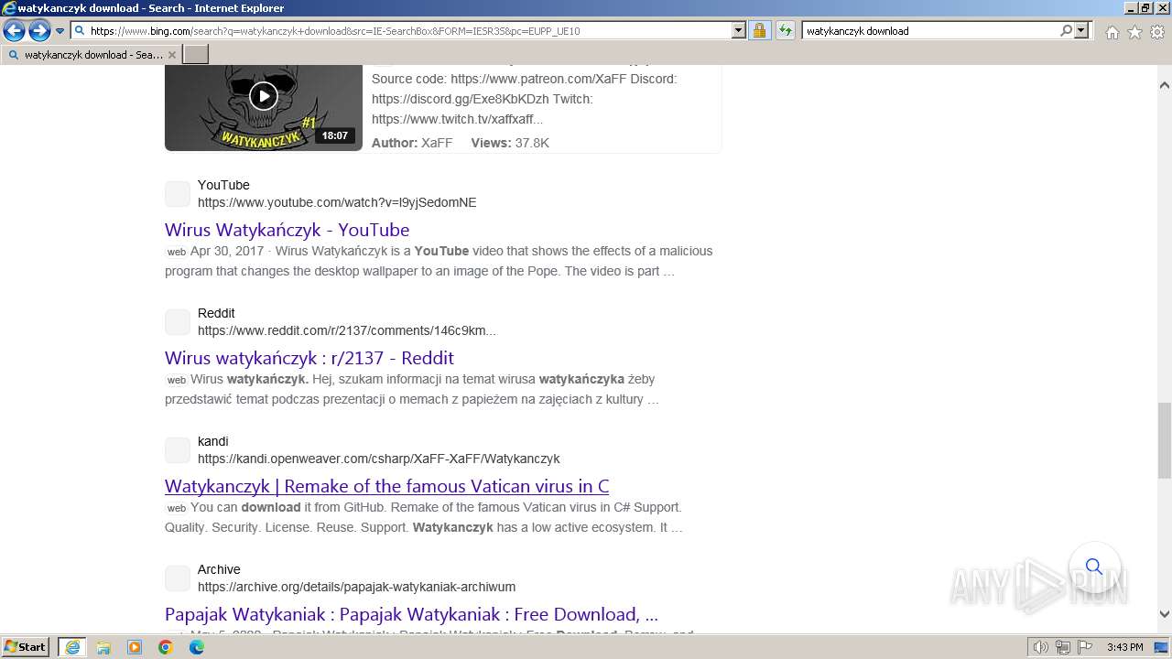The image size is (1172, 659).
Task: Launch Edge from the taskbar
Action: tap(197, 647)
